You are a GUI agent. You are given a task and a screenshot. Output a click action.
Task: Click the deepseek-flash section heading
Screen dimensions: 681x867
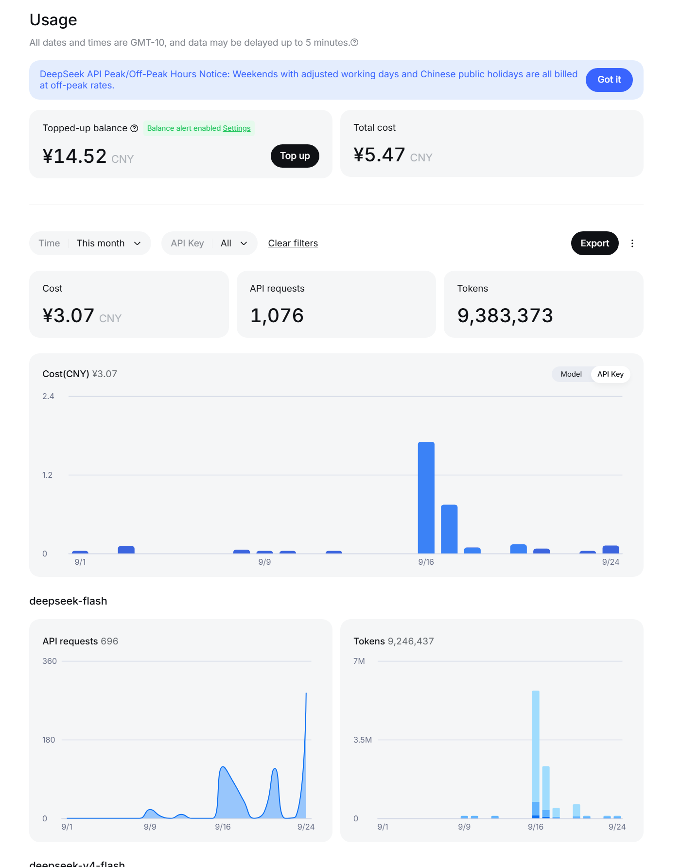tap(68, 601)
